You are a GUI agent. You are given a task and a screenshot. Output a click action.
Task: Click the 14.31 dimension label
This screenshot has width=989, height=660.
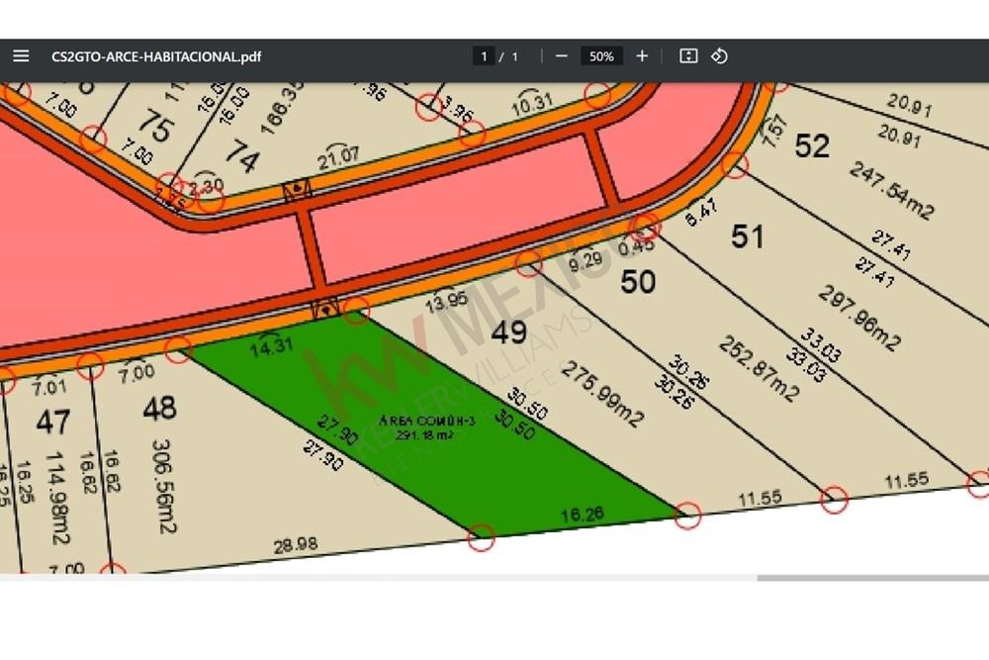point(271,346)
